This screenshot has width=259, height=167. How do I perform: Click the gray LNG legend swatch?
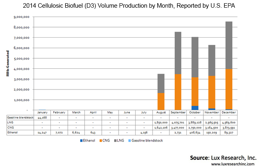pos(115,141)
